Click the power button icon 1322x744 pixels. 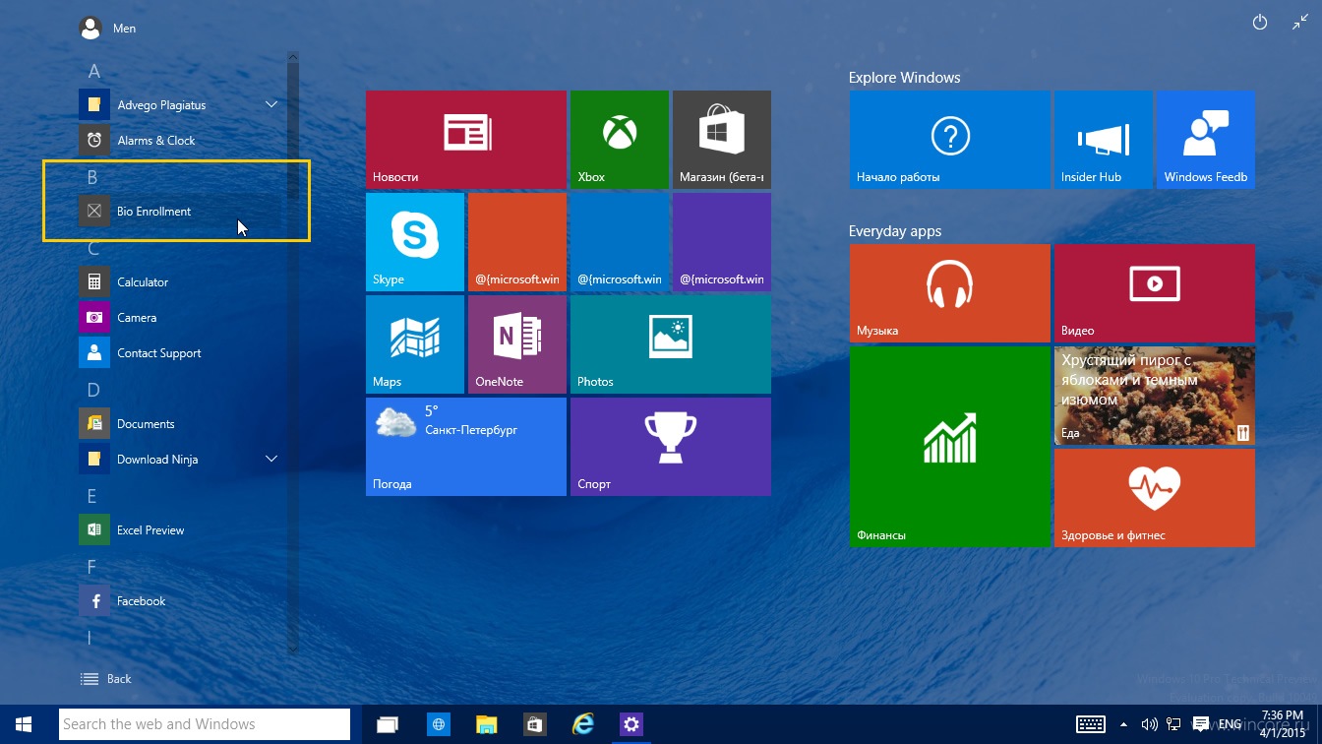pyautogui.click(x=1260, y=23)
